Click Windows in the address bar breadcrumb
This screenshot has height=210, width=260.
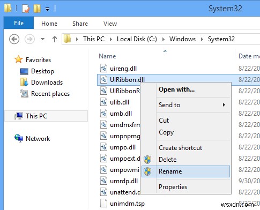182,39
